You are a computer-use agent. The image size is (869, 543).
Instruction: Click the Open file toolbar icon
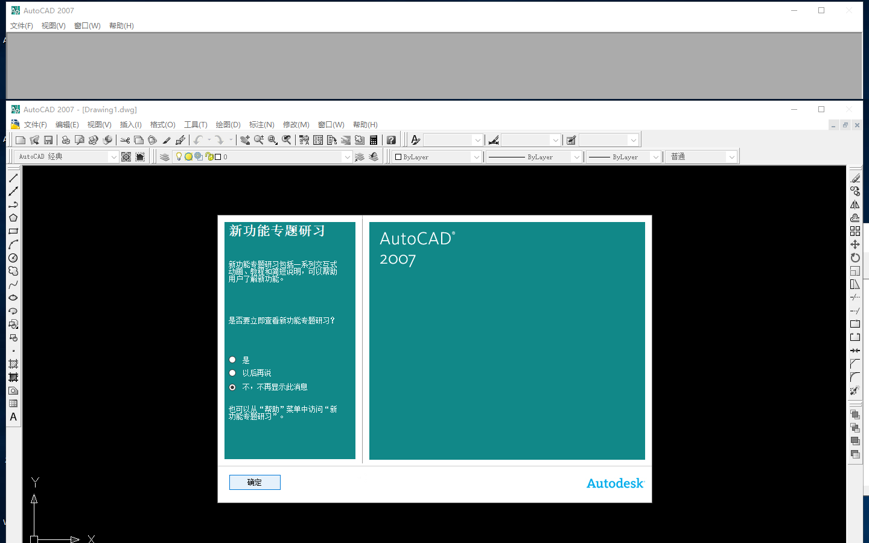coord(34,140)
